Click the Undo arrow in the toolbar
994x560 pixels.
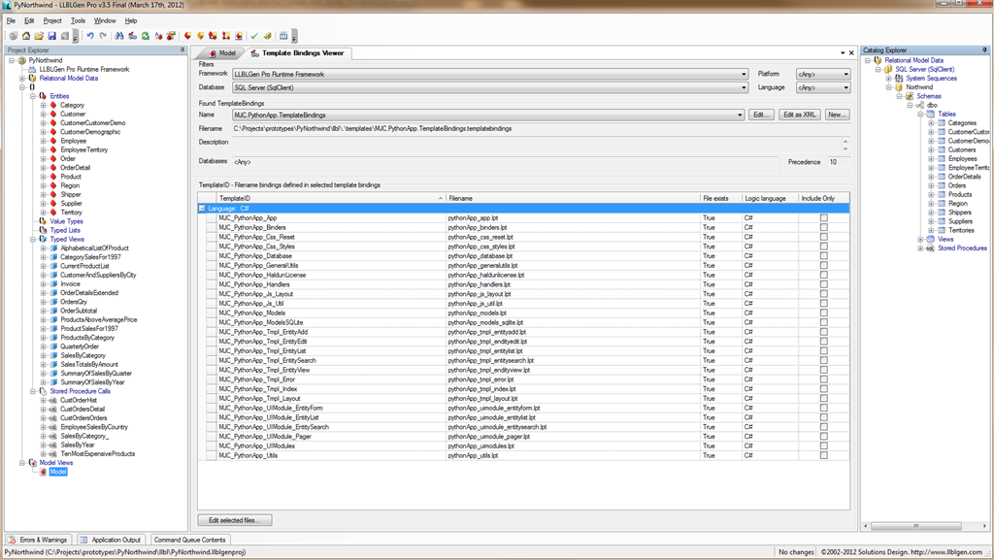click(x=90, y=36)
